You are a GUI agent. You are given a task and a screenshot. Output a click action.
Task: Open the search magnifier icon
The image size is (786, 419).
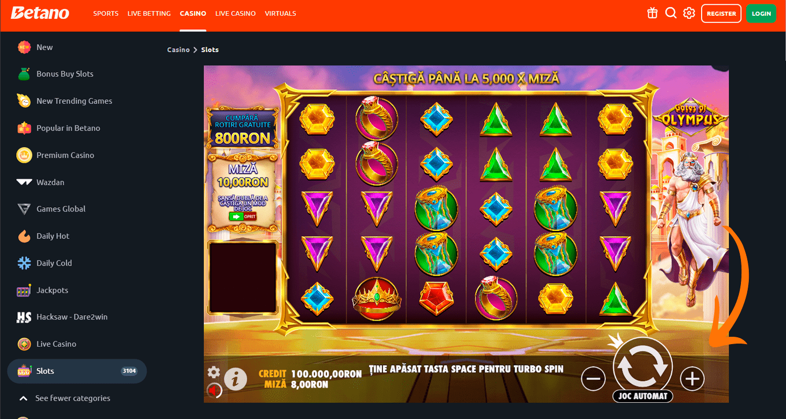[671, 13]
